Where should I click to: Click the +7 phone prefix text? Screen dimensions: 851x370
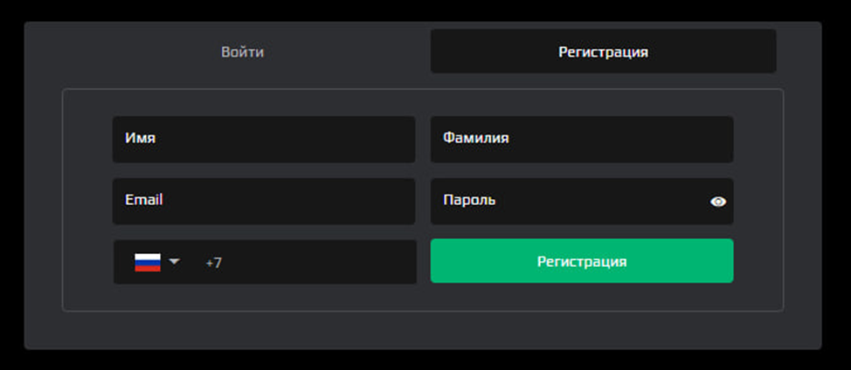[214, 262]
